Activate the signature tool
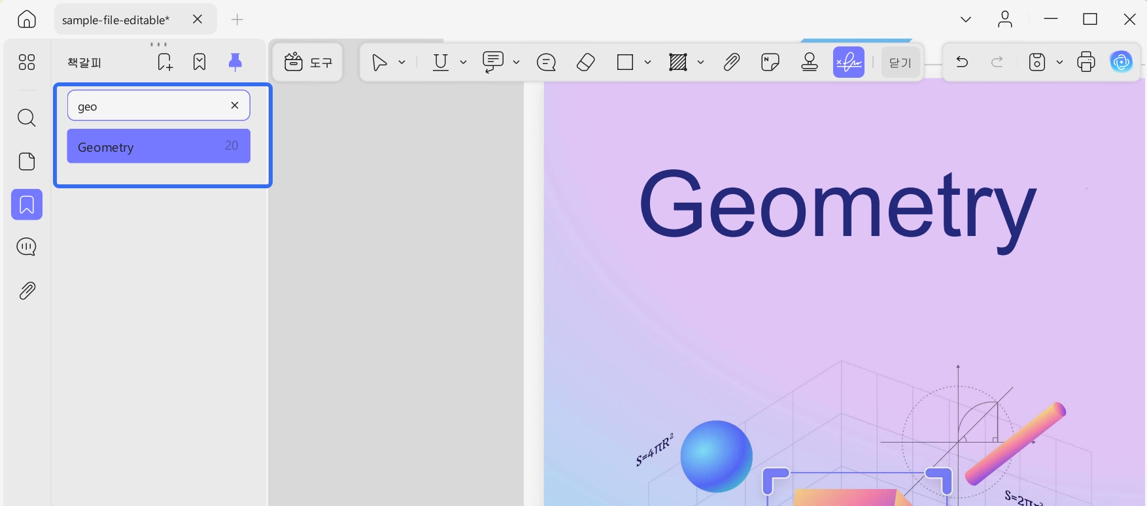The image size is (1147, 506). pos(849,62)
